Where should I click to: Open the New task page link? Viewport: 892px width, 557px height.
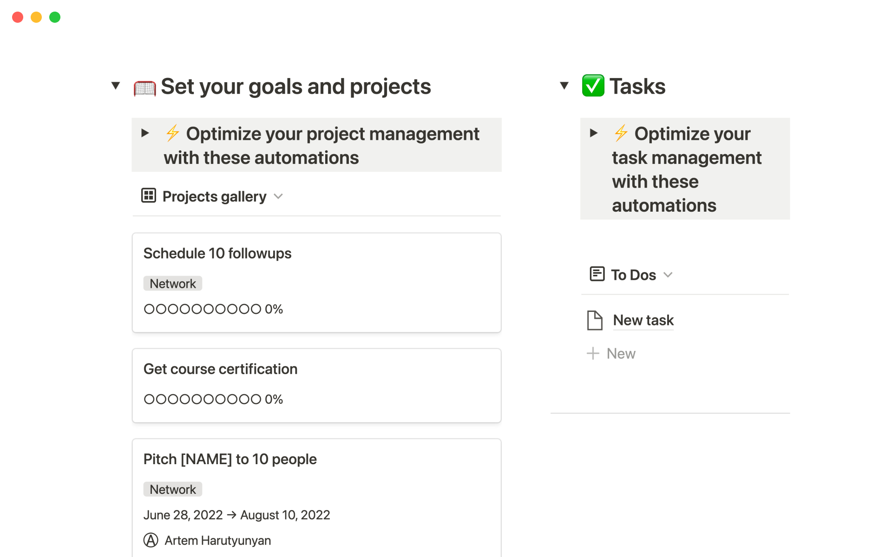pos(643,320)
